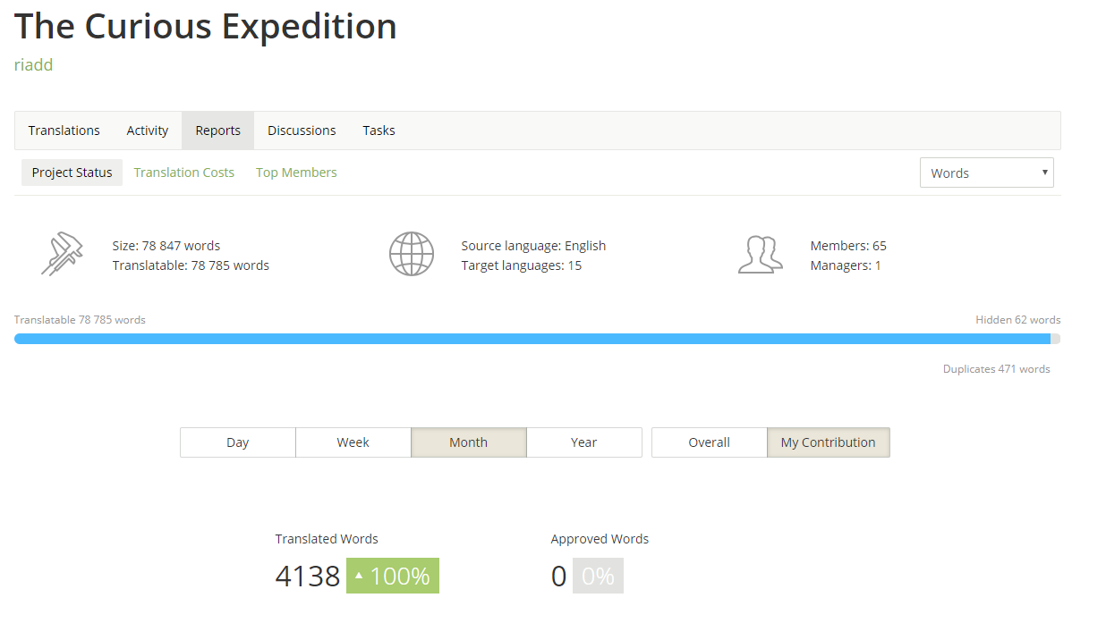This screenshot has height=623, width=1106.
Task: Click the Approved Words heading
Action: pos(600,539)
